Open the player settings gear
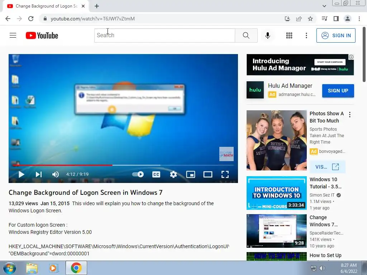The height and width of the screenshot is (275, 367). pyautogui.click(x=173, y=174)
